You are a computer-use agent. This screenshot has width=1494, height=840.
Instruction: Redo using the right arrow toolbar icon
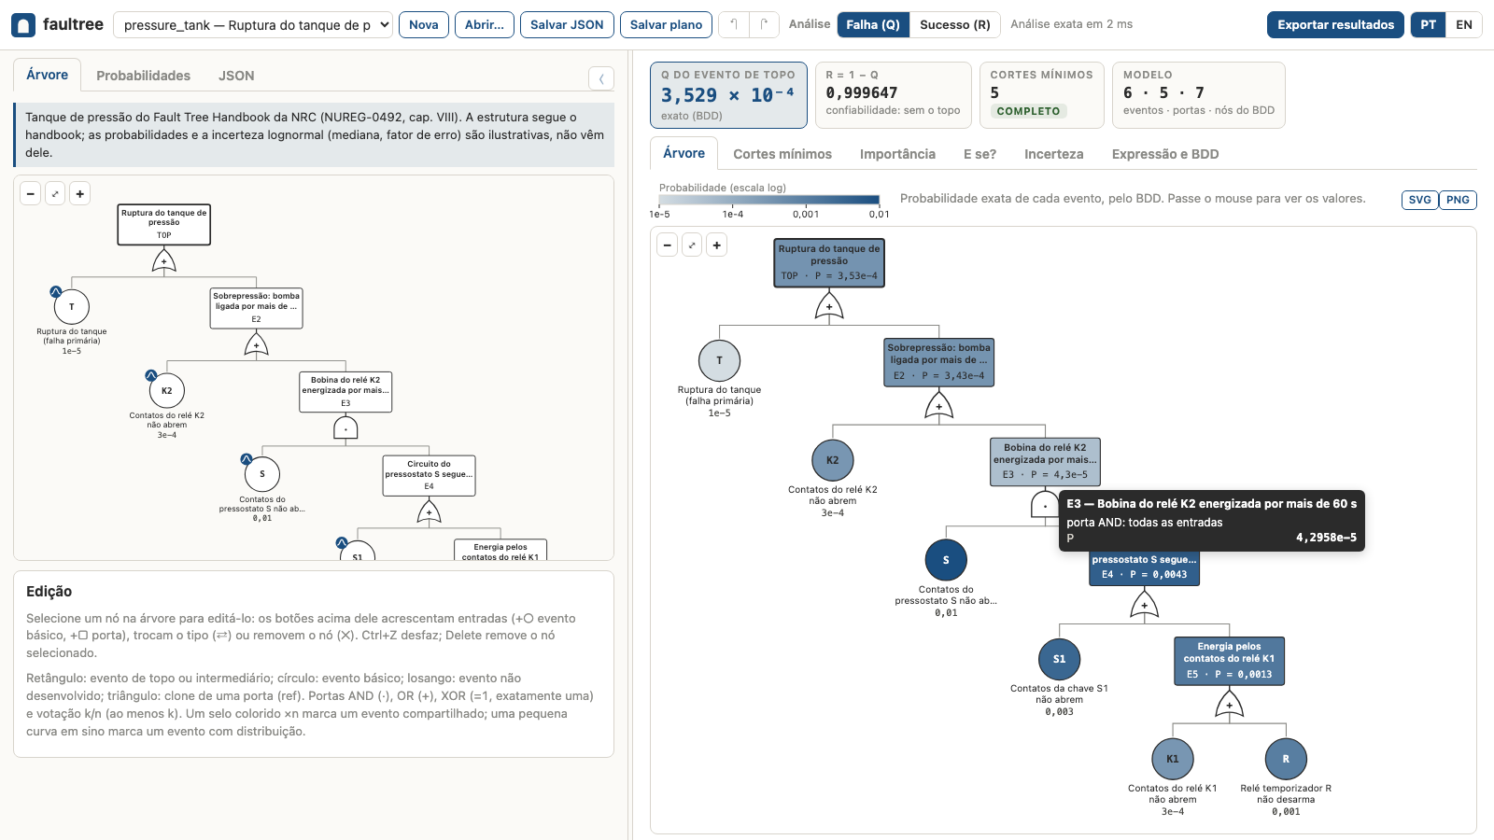[x=764, y=25]
